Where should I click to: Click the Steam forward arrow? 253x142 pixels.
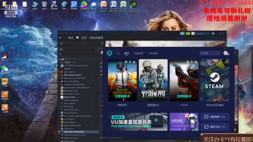coord(65,38)
